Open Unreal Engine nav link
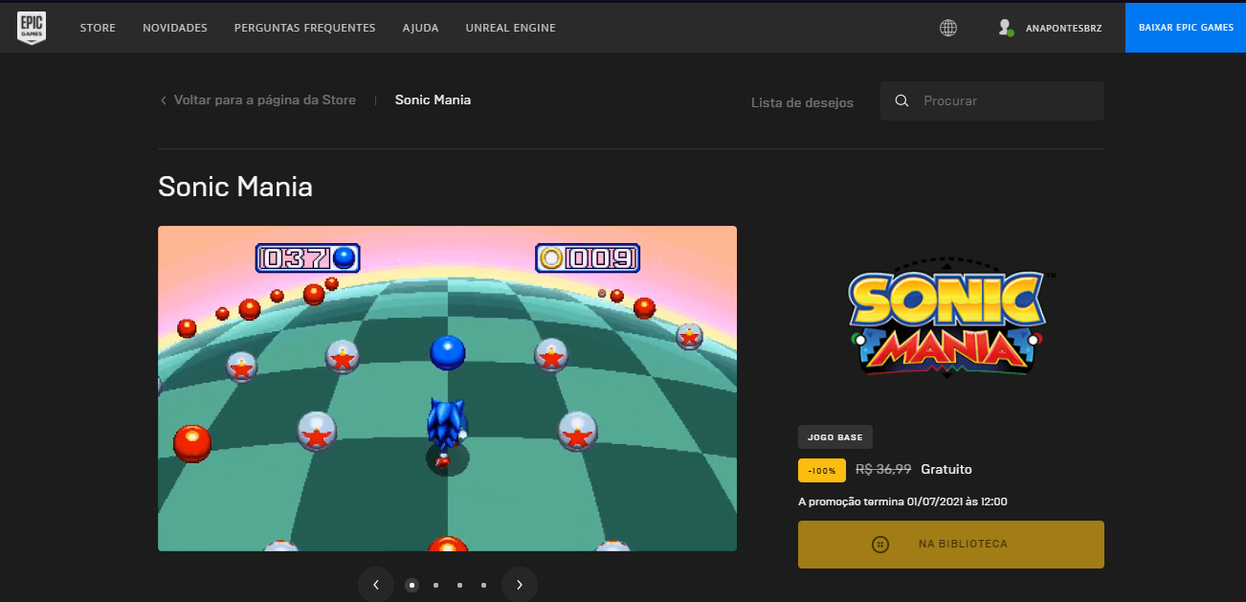Screen dimensions: 1246x602 (510, 28)
